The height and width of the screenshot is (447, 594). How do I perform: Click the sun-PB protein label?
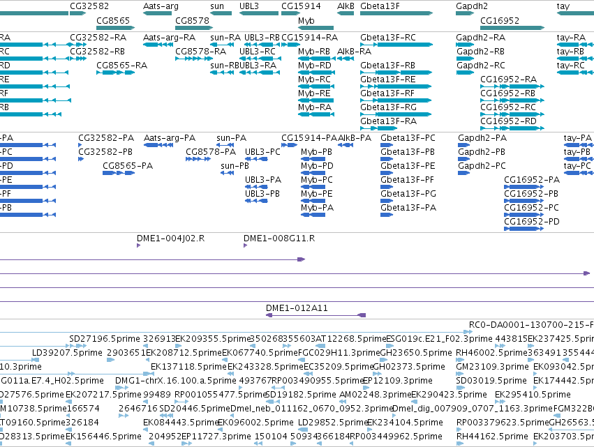pyautogui.click(x=235, y=166)
